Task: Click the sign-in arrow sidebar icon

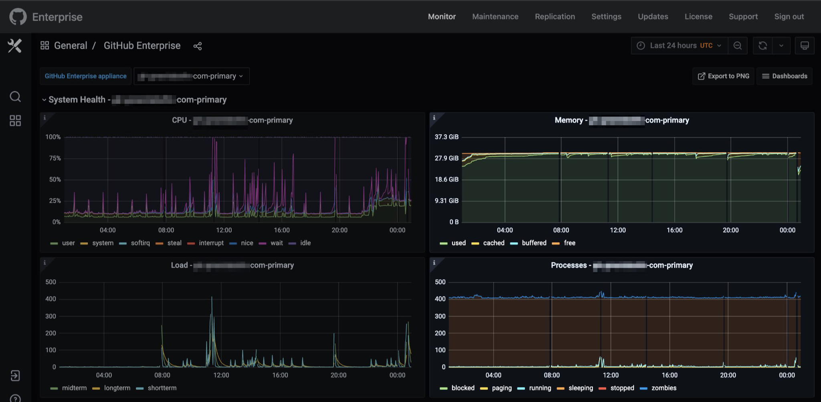Action: tap(15, 376)
